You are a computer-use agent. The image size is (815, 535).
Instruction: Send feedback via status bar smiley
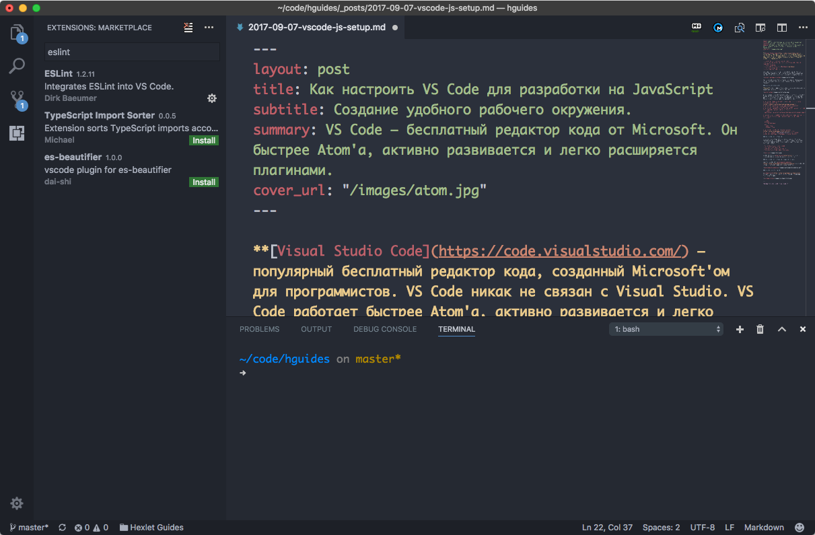coord(799,528)
